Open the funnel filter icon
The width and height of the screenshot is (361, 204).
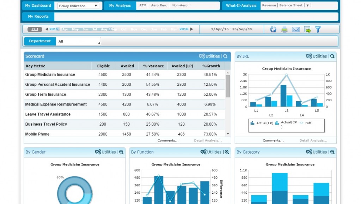[318, 29]
